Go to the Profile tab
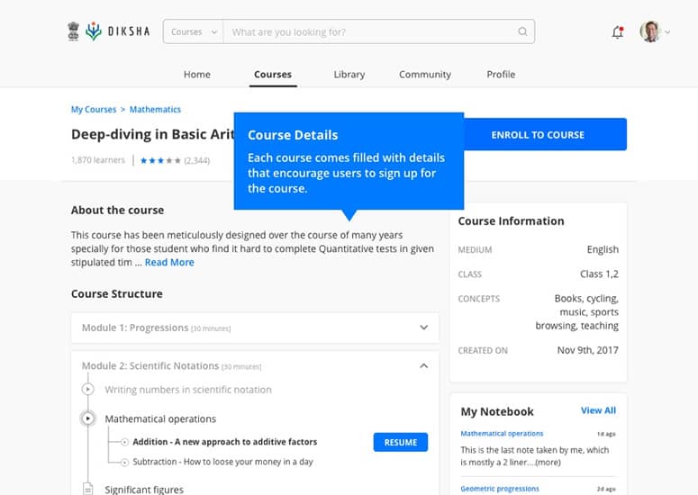Screen dimensions: 698x495 pyautogui.click(x=502, y=75)
